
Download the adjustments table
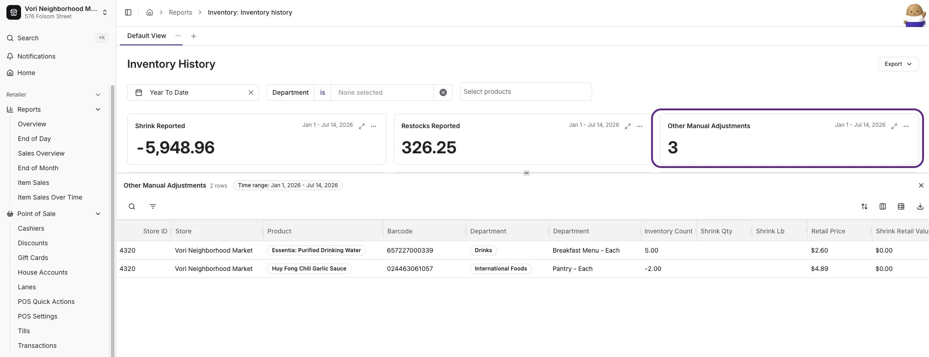tap(920, 206)
